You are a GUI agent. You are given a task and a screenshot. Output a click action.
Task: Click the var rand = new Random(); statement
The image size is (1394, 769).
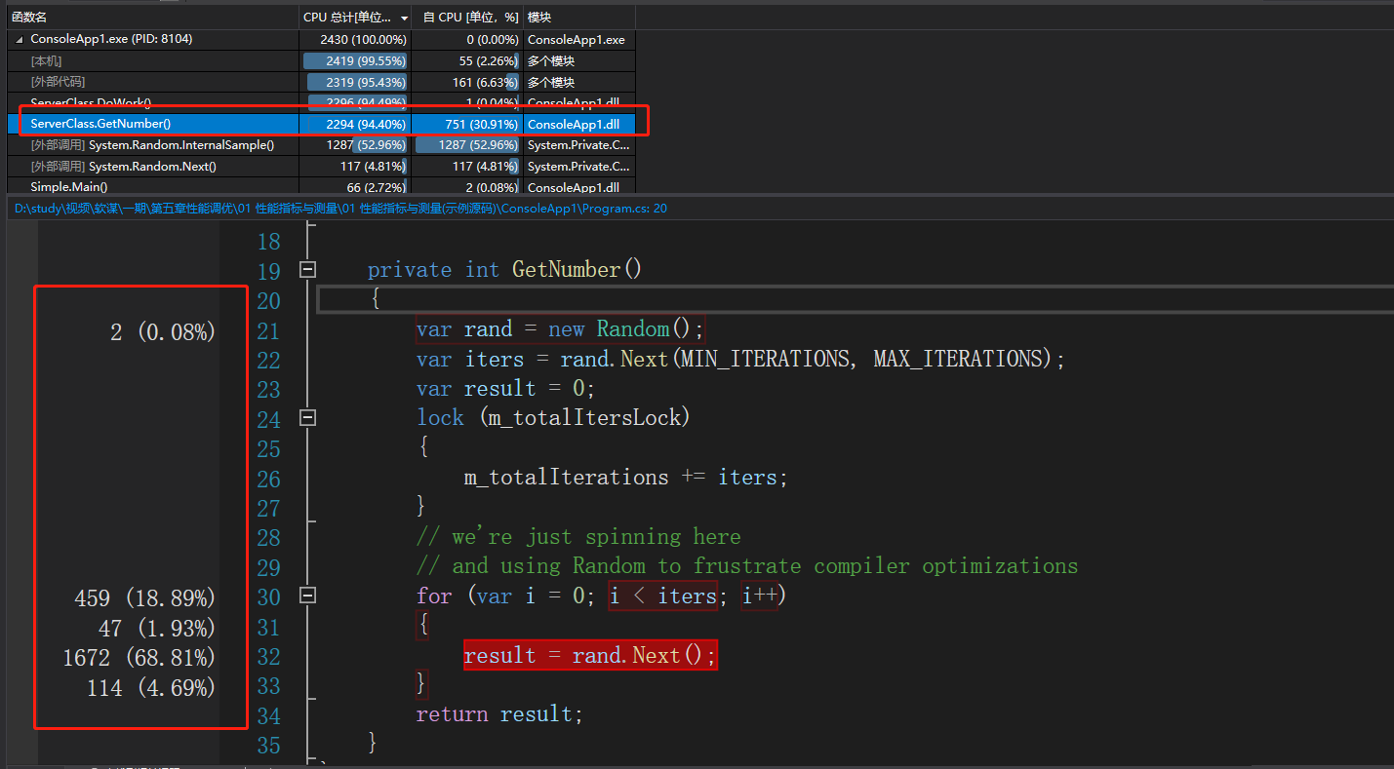(560, 329)
